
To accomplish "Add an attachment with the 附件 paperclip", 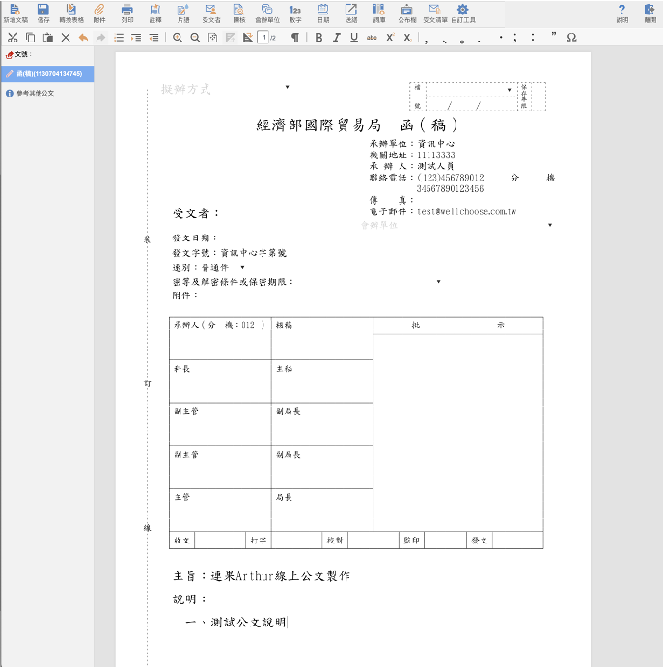I will (x=99, y=14).
